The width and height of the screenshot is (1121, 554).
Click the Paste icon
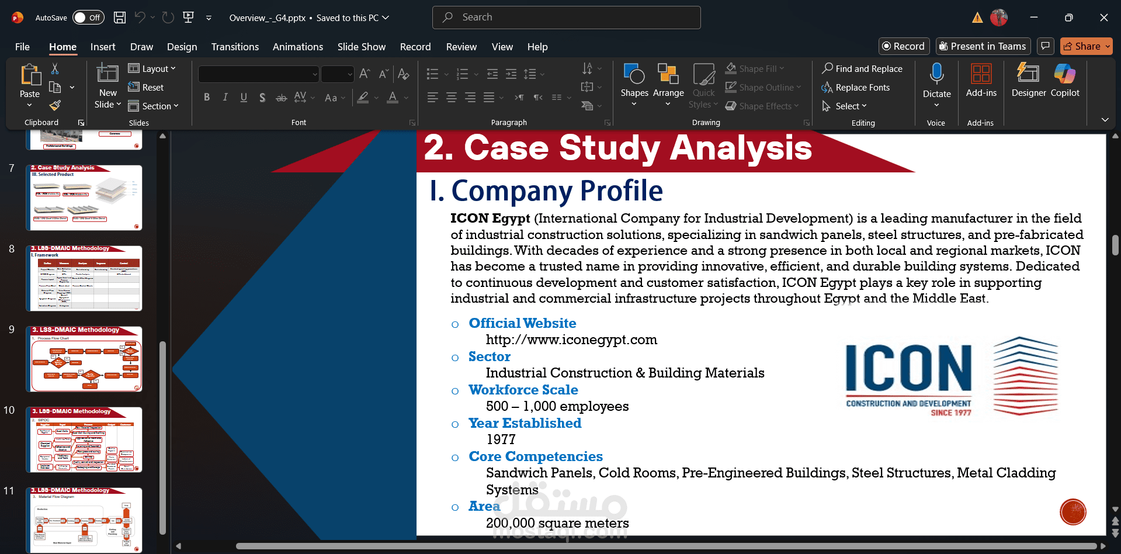30,76
